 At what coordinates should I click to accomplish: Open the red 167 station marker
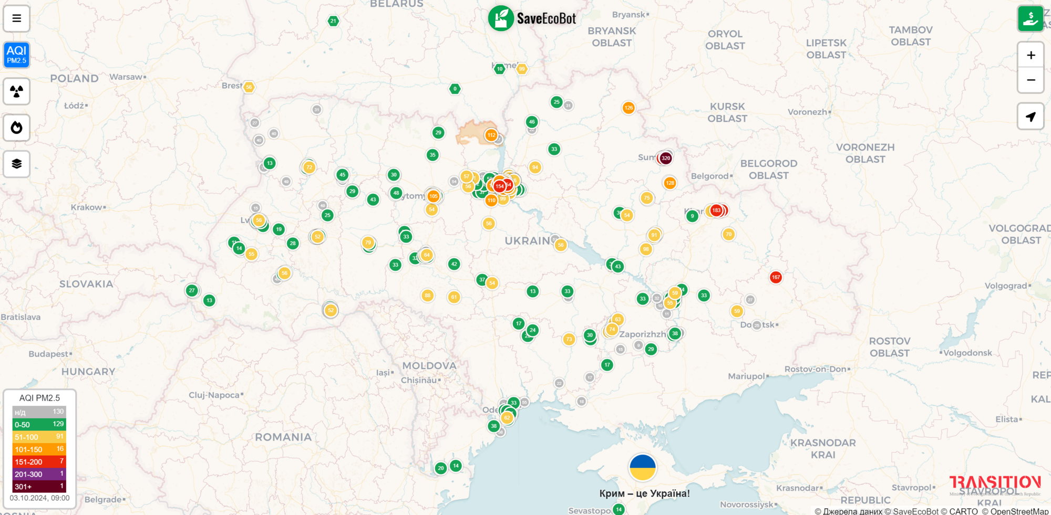(776, 277)
